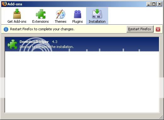Click the window resize grip corner
The height and width of the screenshot is (120, 164).
[x=161, y=117]
